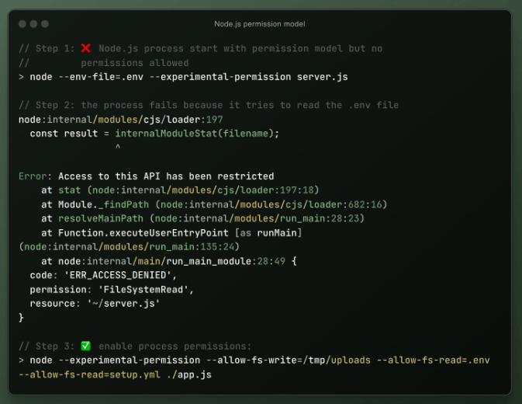Click the green checkmark emoji in Step 3
This screenshot has height=404, width=522.
pyautogui.click(x=86, y=346)
